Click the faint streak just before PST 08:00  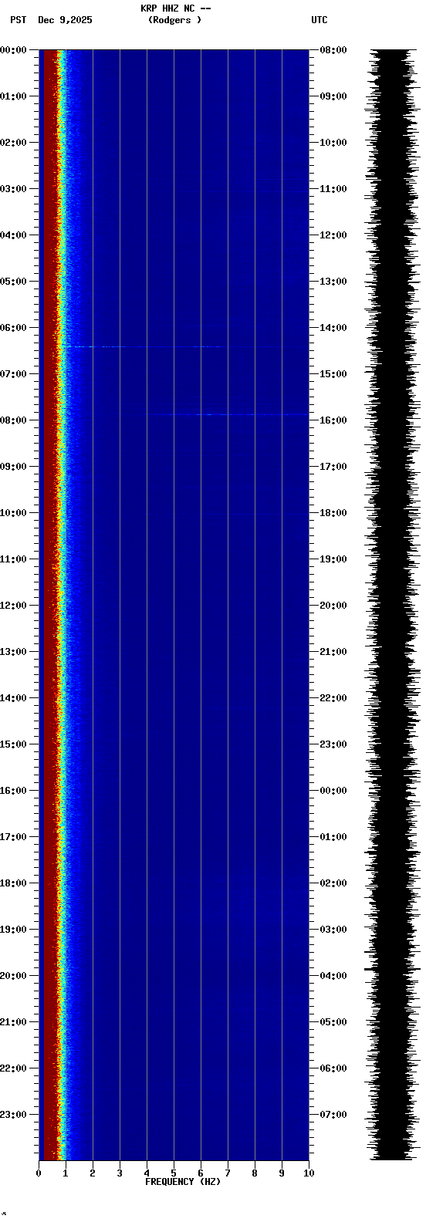click(228, 415)
